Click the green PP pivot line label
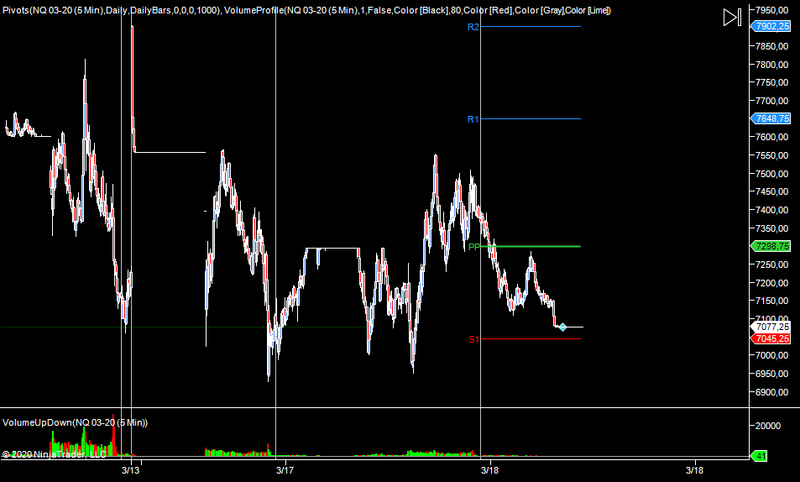The image size is (800, 482). [x=474, y=247]
